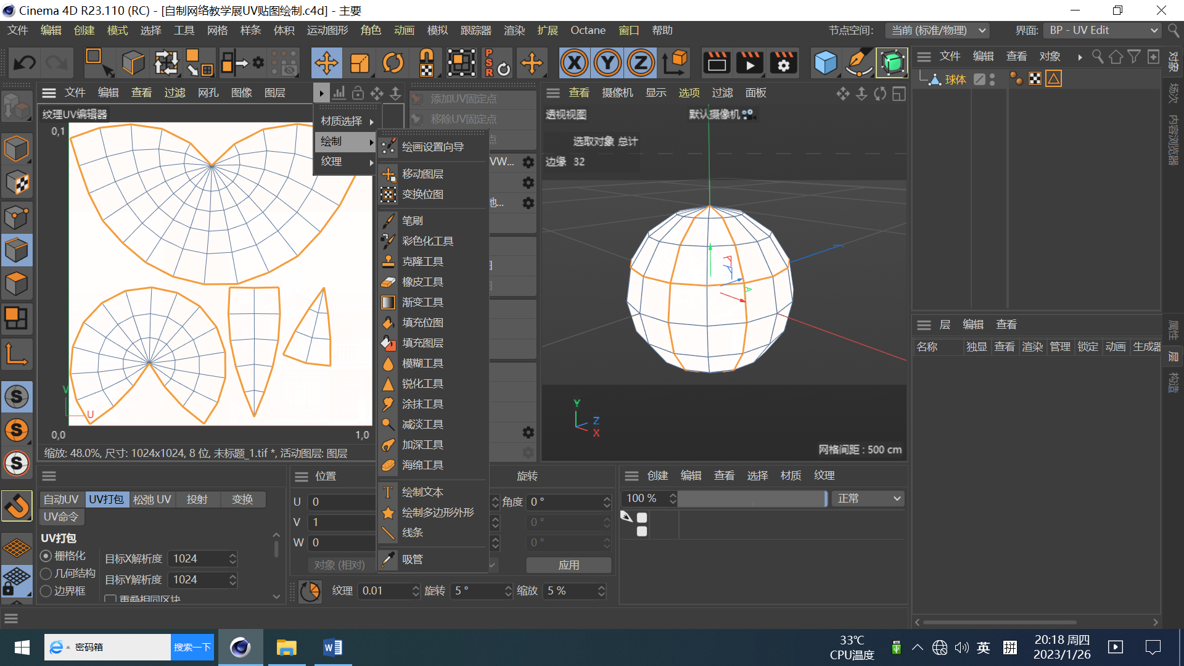Click the Undo arrow icon
1184x666 pixels.
point(25,63)
